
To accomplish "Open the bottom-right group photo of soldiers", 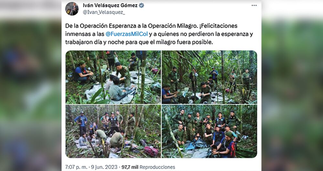I will point(209,131).
